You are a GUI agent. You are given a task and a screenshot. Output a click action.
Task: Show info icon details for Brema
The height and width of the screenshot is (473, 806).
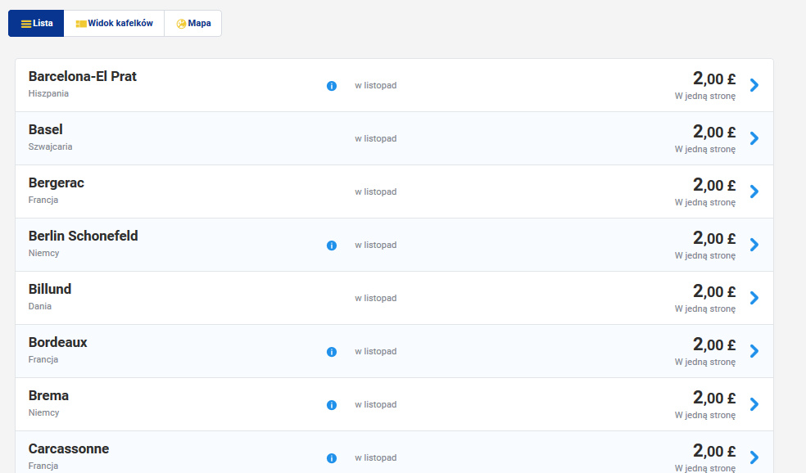[332, 405]
